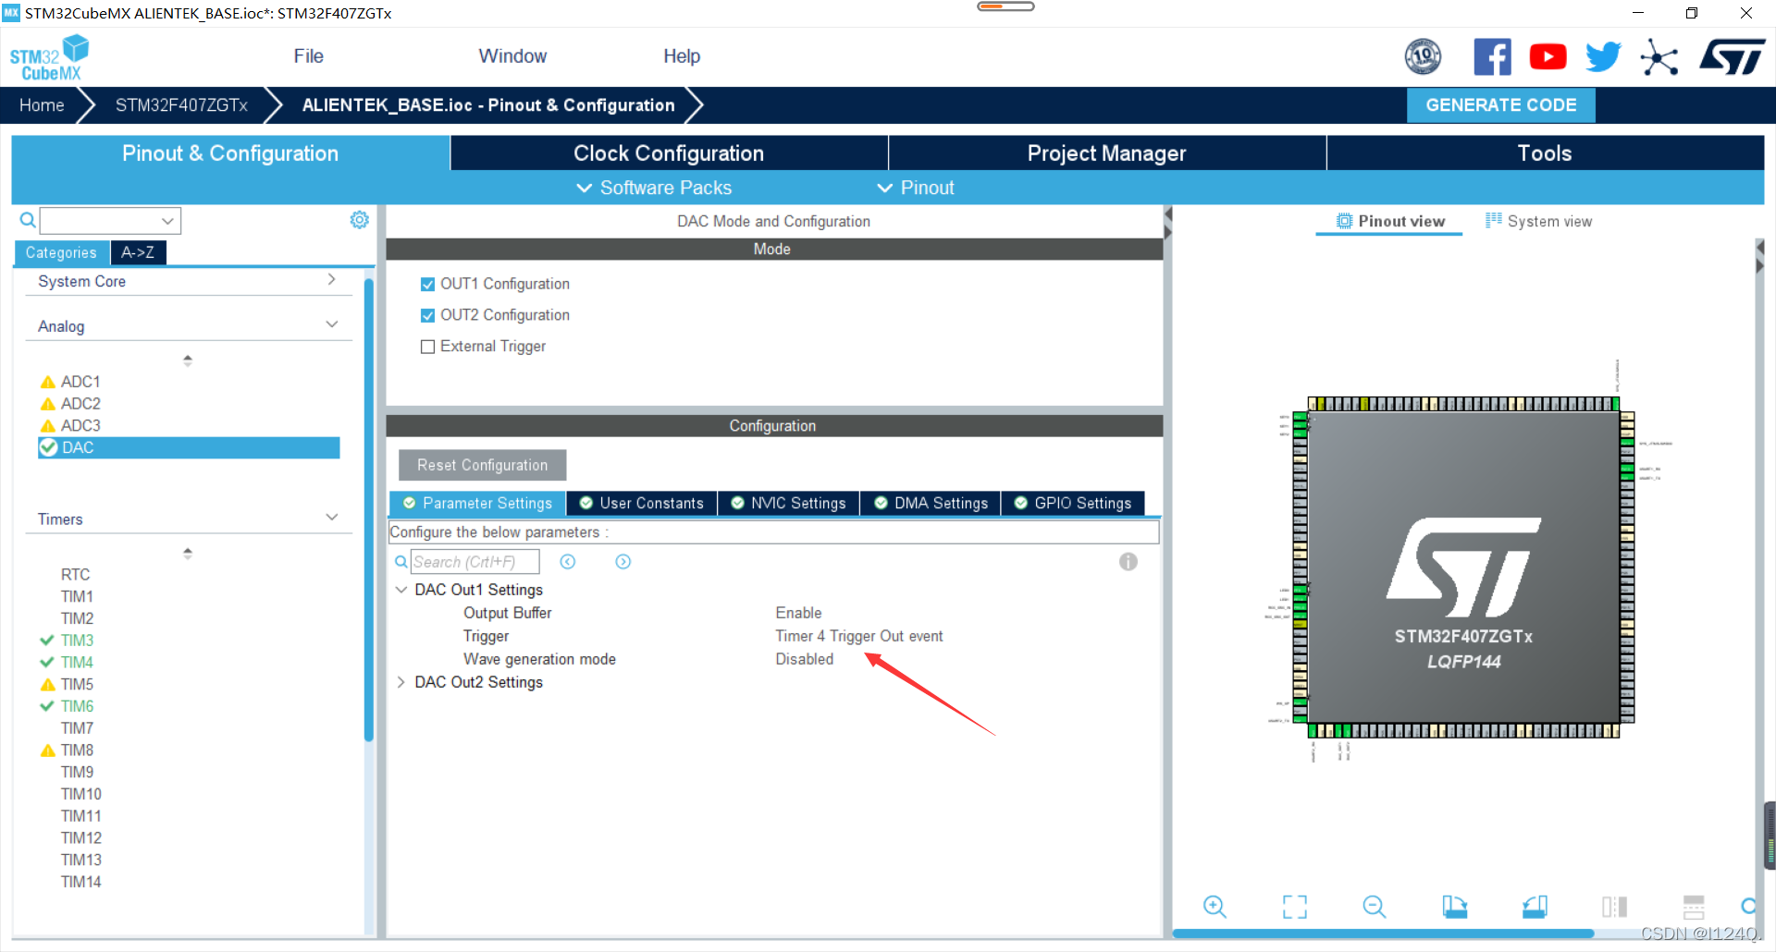The width and height of the screenshot is (1776, 952).
Task: Click the Trigger value Timer 4 Trigger Out event
Action: click(x=859, y=636)
